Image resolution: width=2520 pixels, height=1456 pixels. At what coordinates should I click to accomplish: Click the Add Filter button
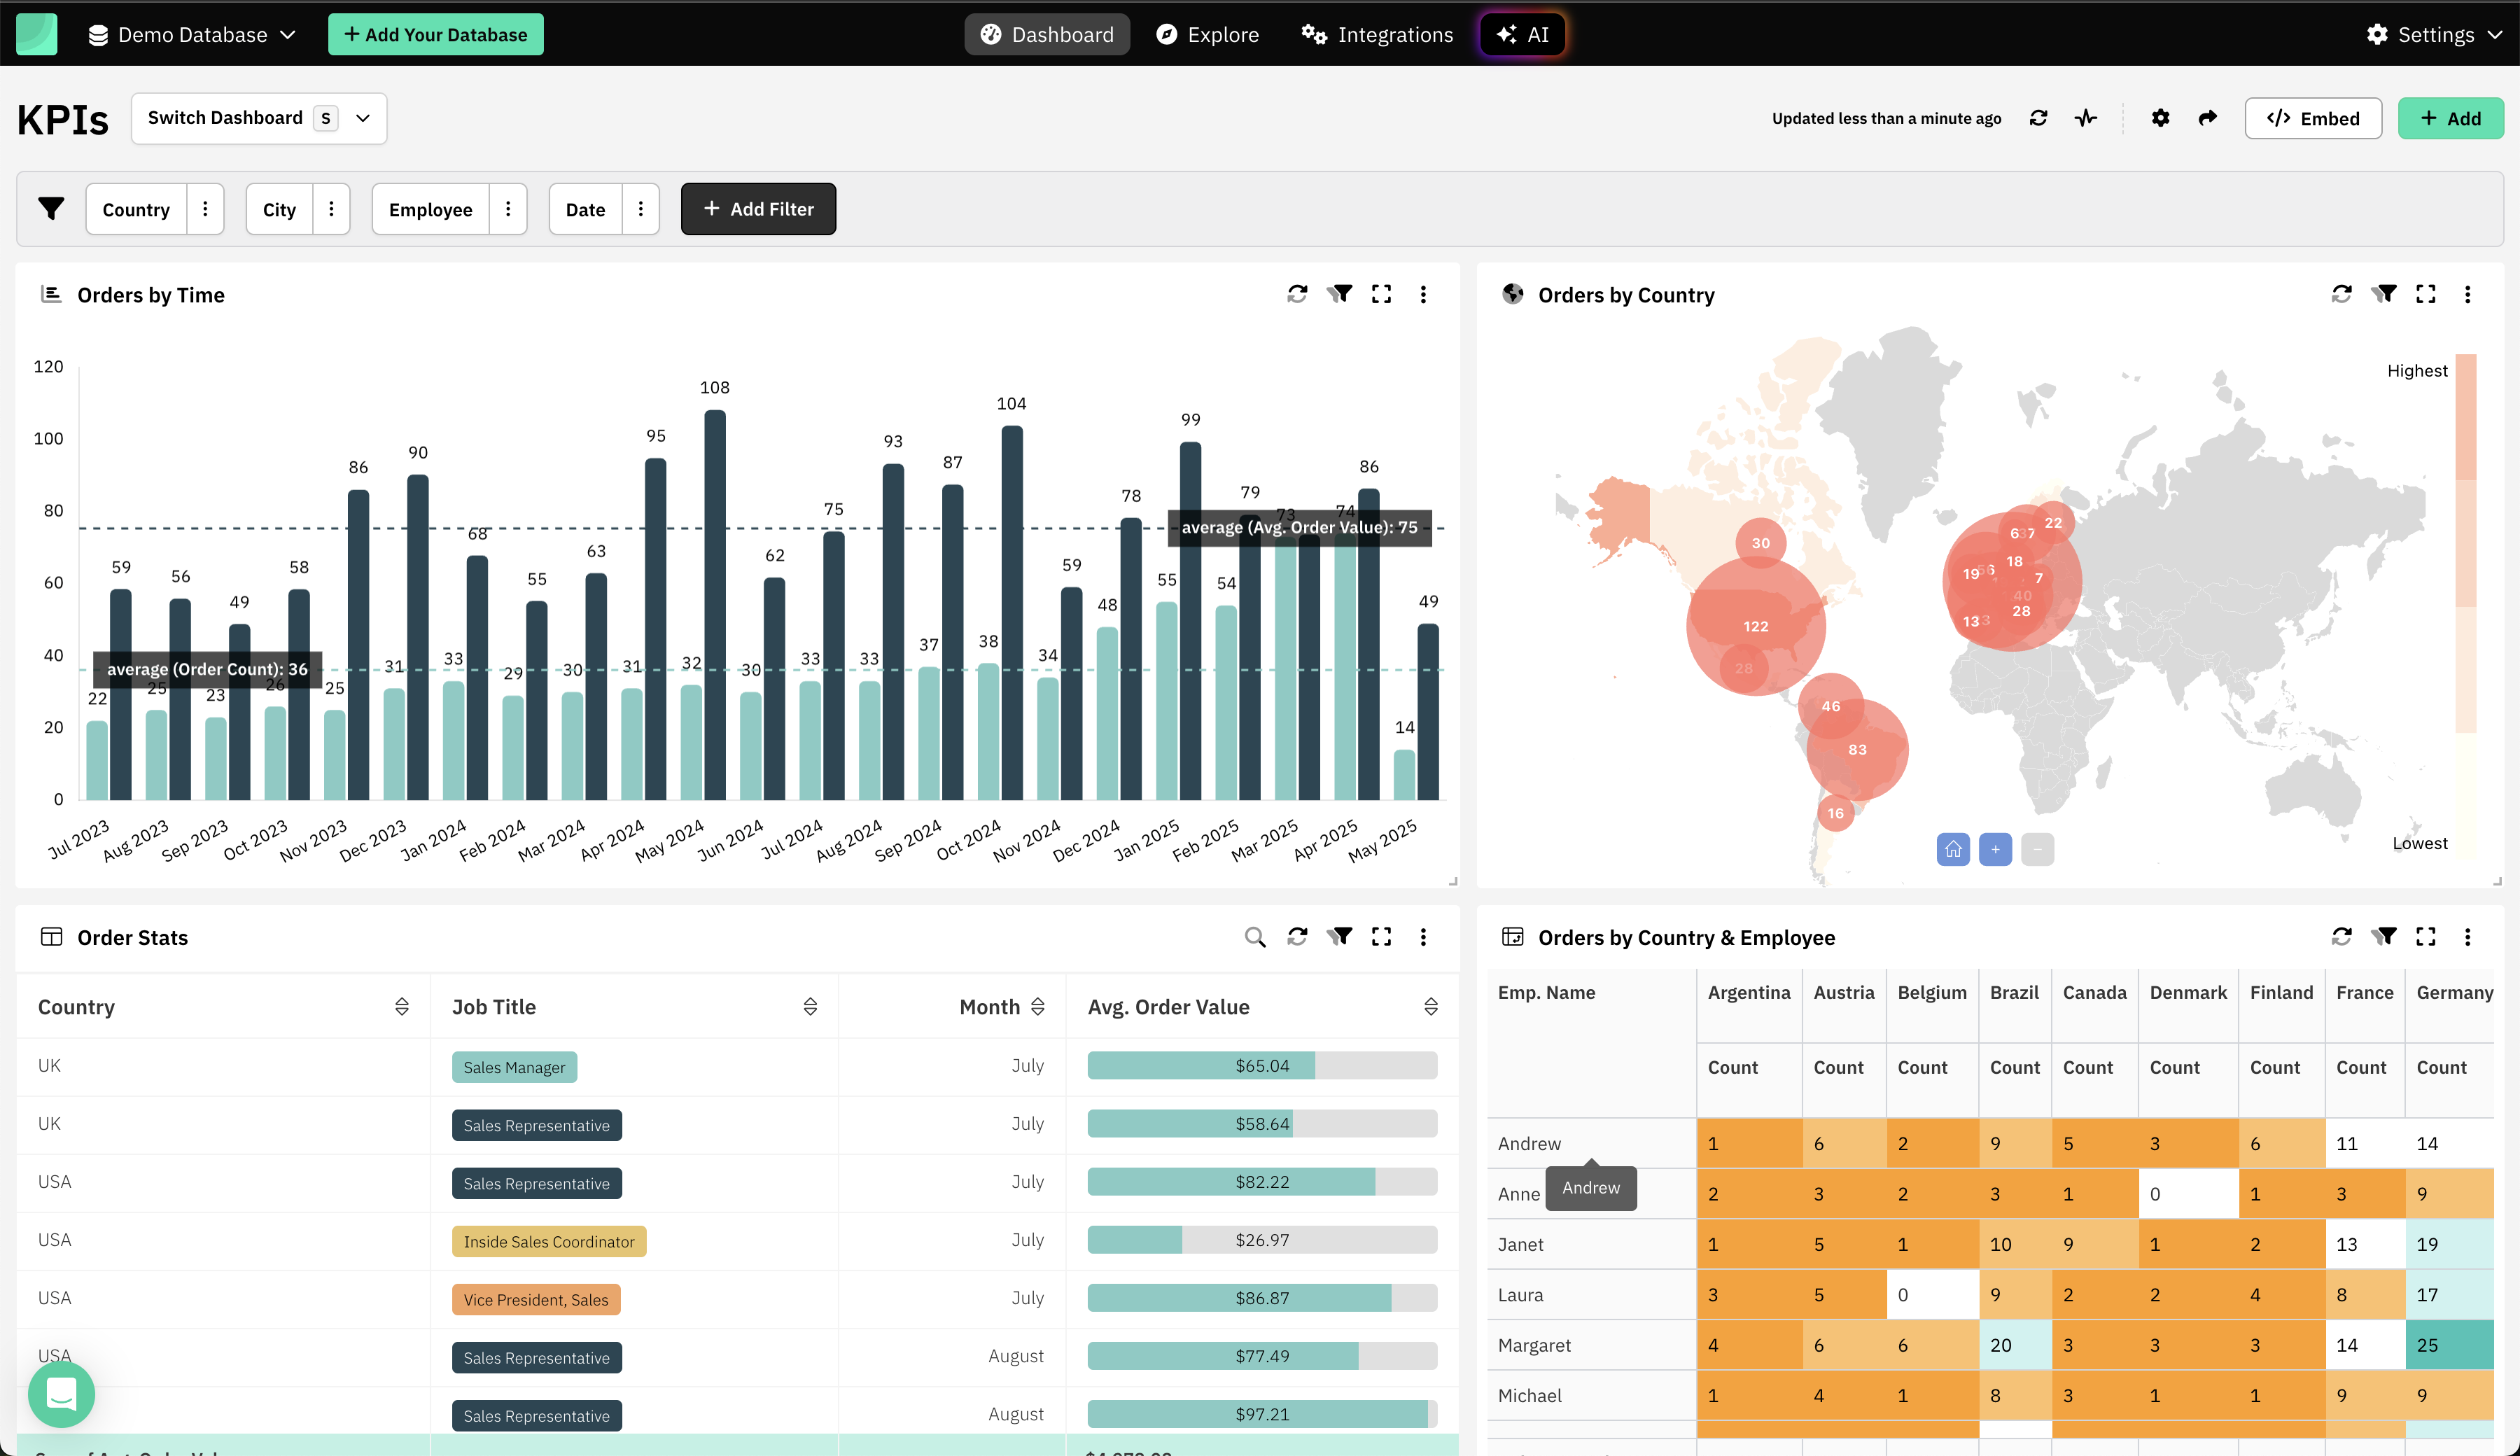click(x=758, y=209)
